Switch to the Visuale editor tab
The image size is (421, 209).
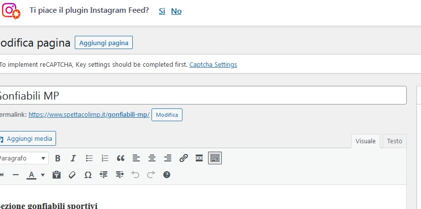[365, 141]
